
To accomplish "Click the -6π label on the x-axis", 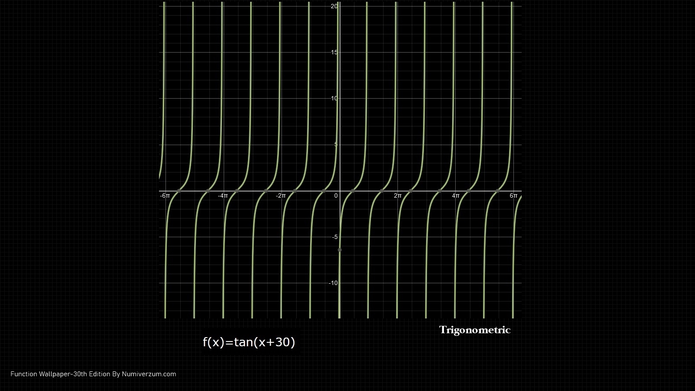I will (165, 196).
